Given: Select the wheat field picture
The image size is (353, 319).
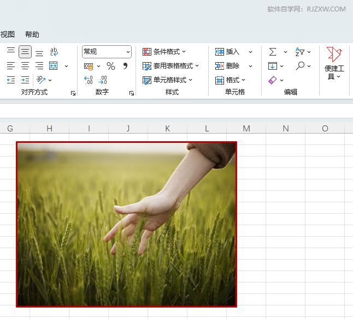Looking at the screenshot, I should 127,224.
